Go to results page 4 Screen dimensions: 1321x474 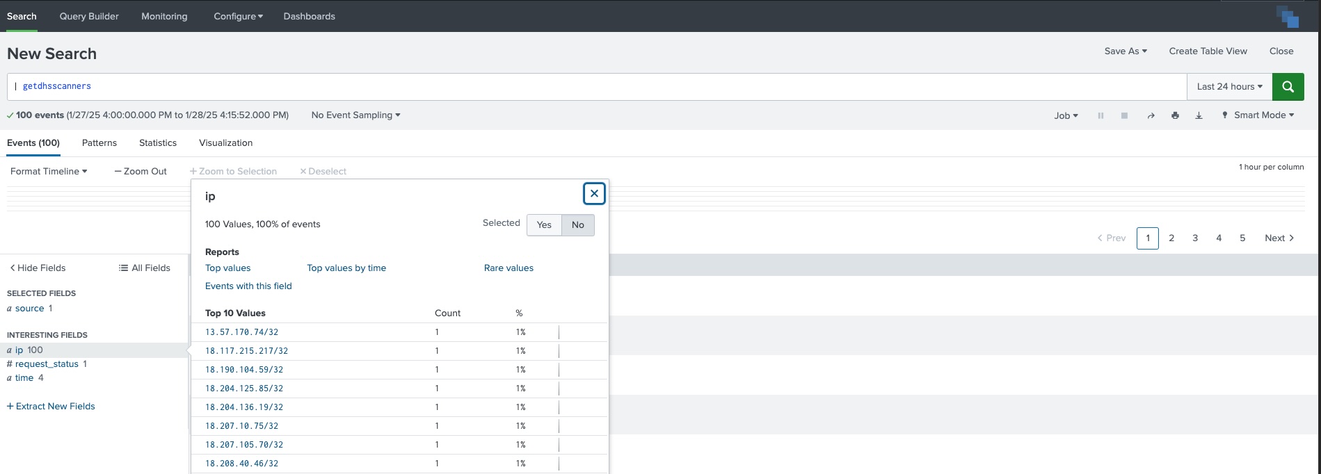pos(1219,238)
